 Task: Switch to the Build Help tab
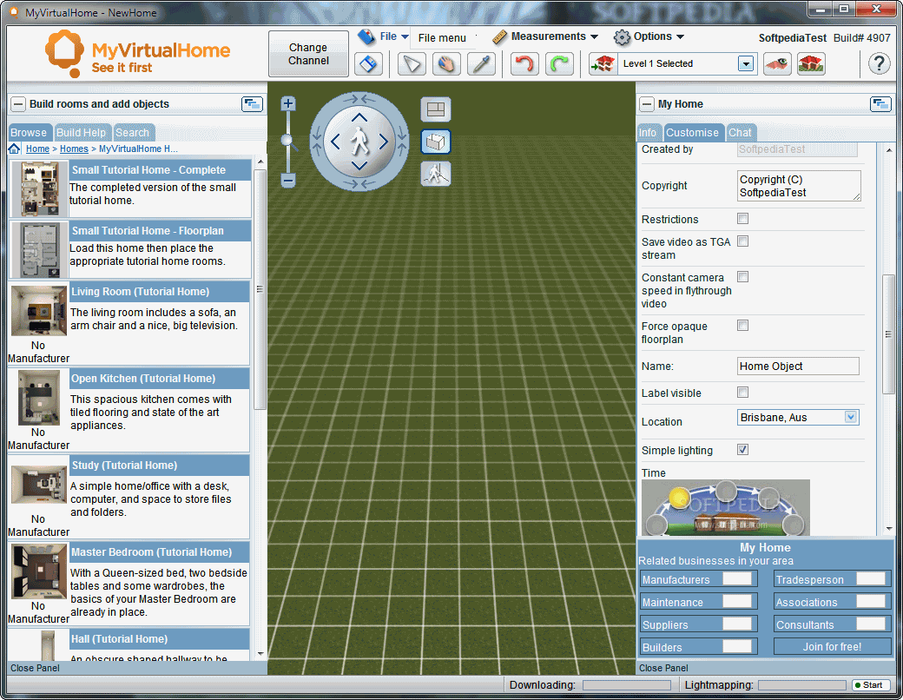click(82, 133)
